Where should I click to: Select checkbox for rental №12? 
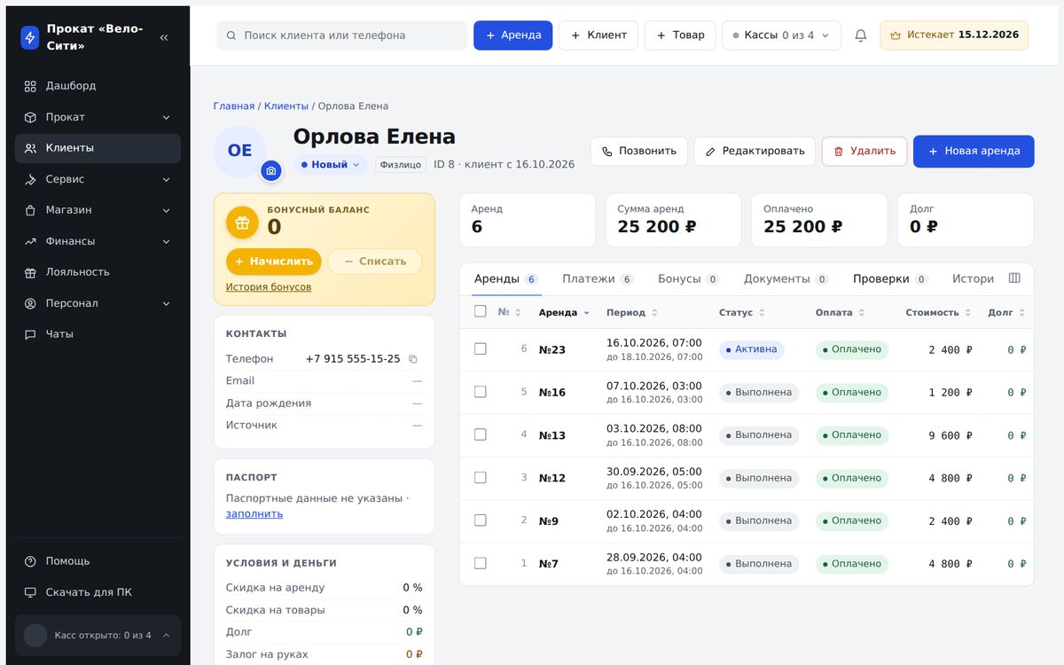coord(481,477)
